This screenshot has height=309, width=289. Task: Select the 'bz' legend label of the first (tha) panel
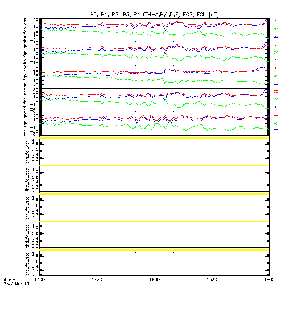276,21
